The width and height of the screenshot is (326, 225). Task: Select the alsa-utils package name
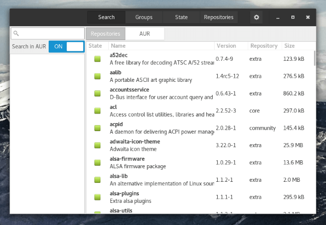[x=121, y=210]
